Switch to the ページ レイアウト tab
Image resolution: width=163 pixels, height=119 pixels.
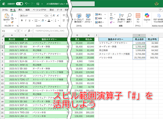(x=40, y=10)
